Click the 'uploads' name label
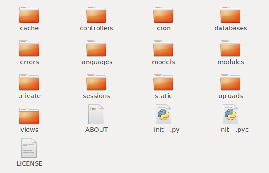269x173 pixels. click(230, 96)
